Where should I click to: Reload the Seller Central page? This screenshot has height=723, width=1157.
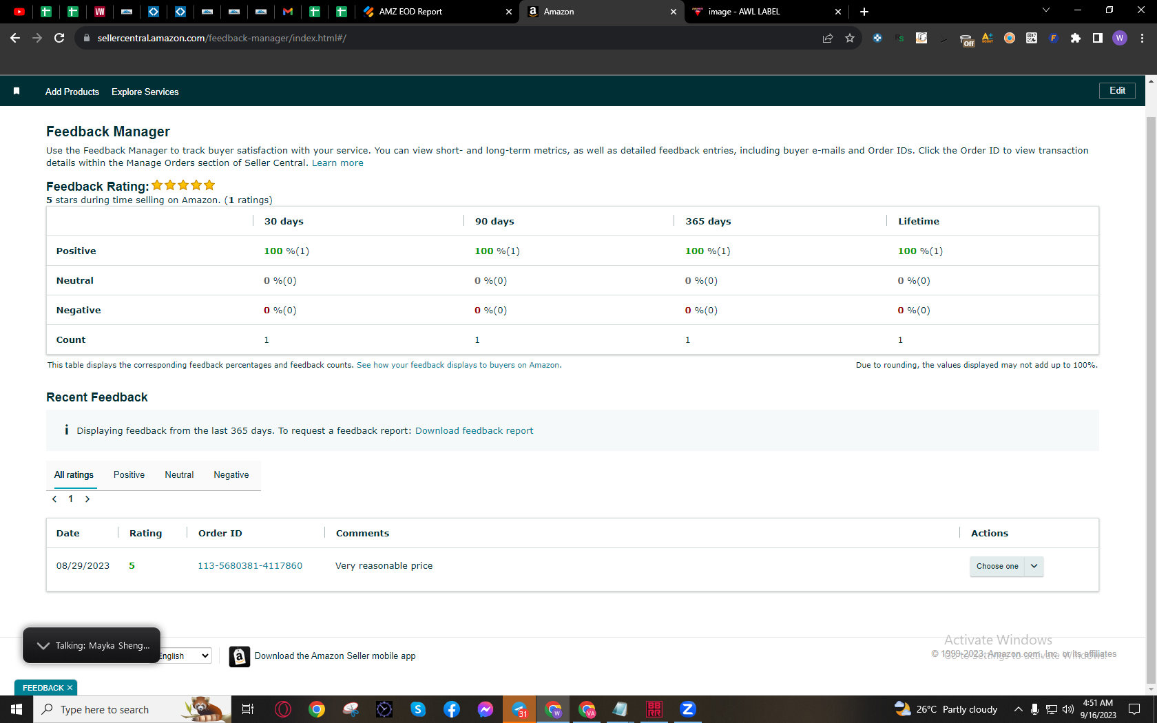59,38
